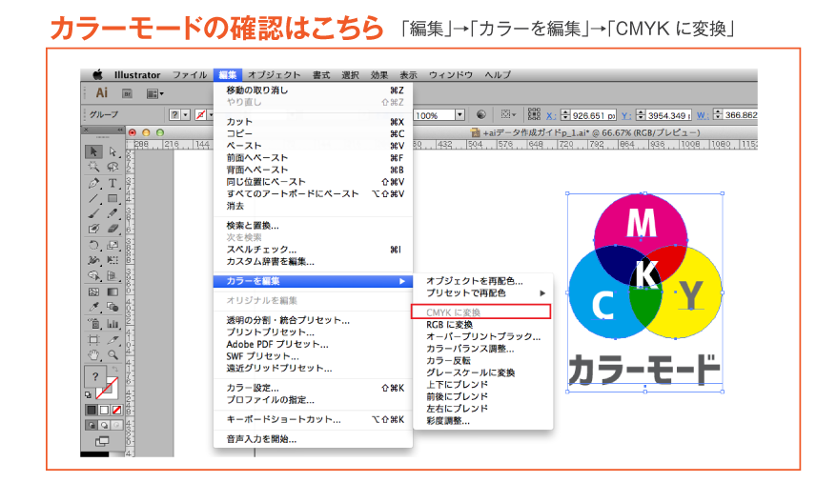
Task: Open control bar stroke swatch dropdown
Action: [211, 114]
